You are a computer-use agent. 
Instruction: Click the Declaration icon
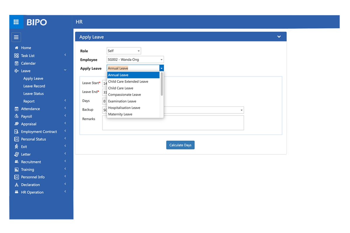(x=17, y=185)
